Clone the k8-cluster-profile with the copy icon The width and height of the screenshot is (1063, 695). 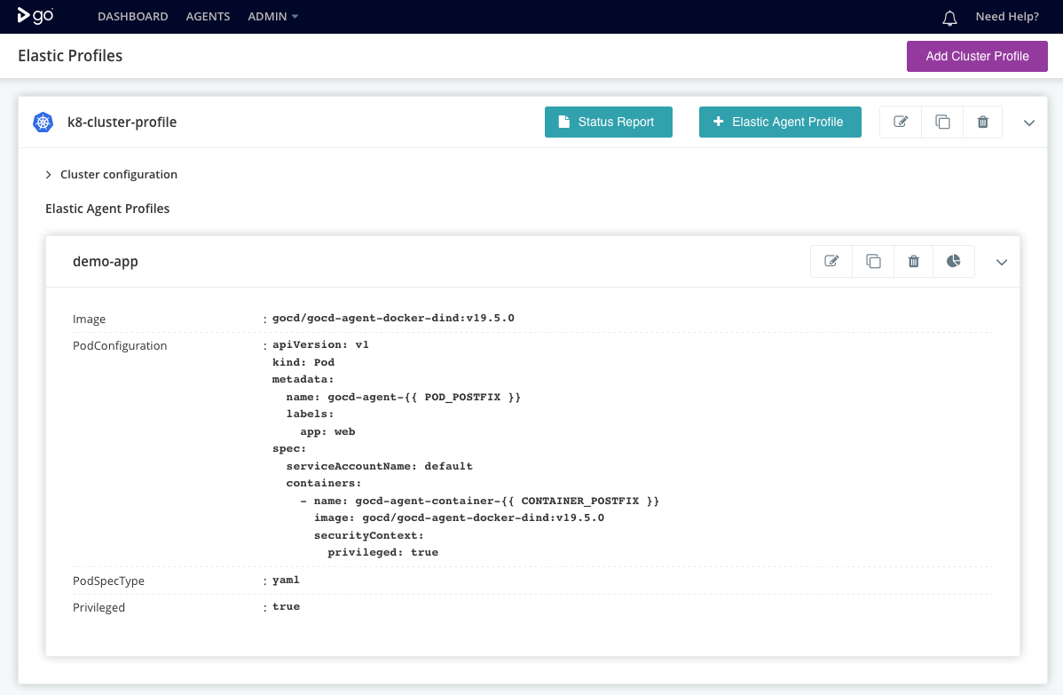point(941,122)
